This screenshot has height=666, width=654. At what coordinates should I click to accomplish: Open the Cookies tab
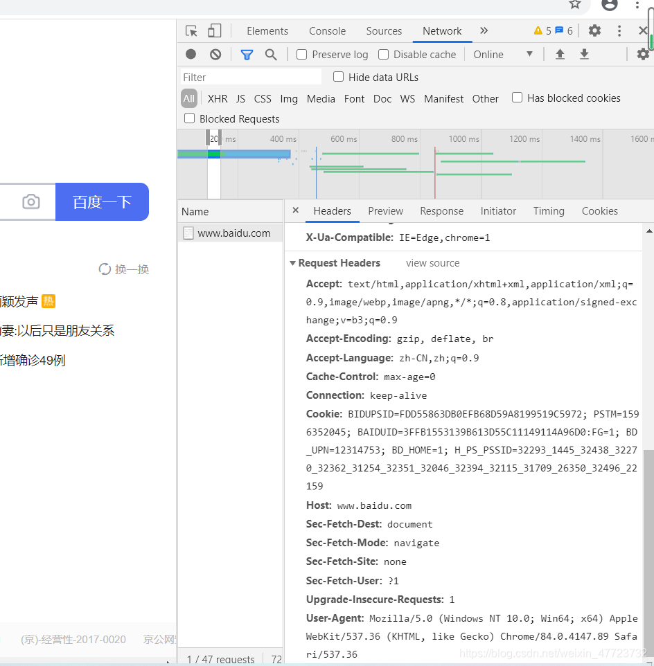(599, 211)
